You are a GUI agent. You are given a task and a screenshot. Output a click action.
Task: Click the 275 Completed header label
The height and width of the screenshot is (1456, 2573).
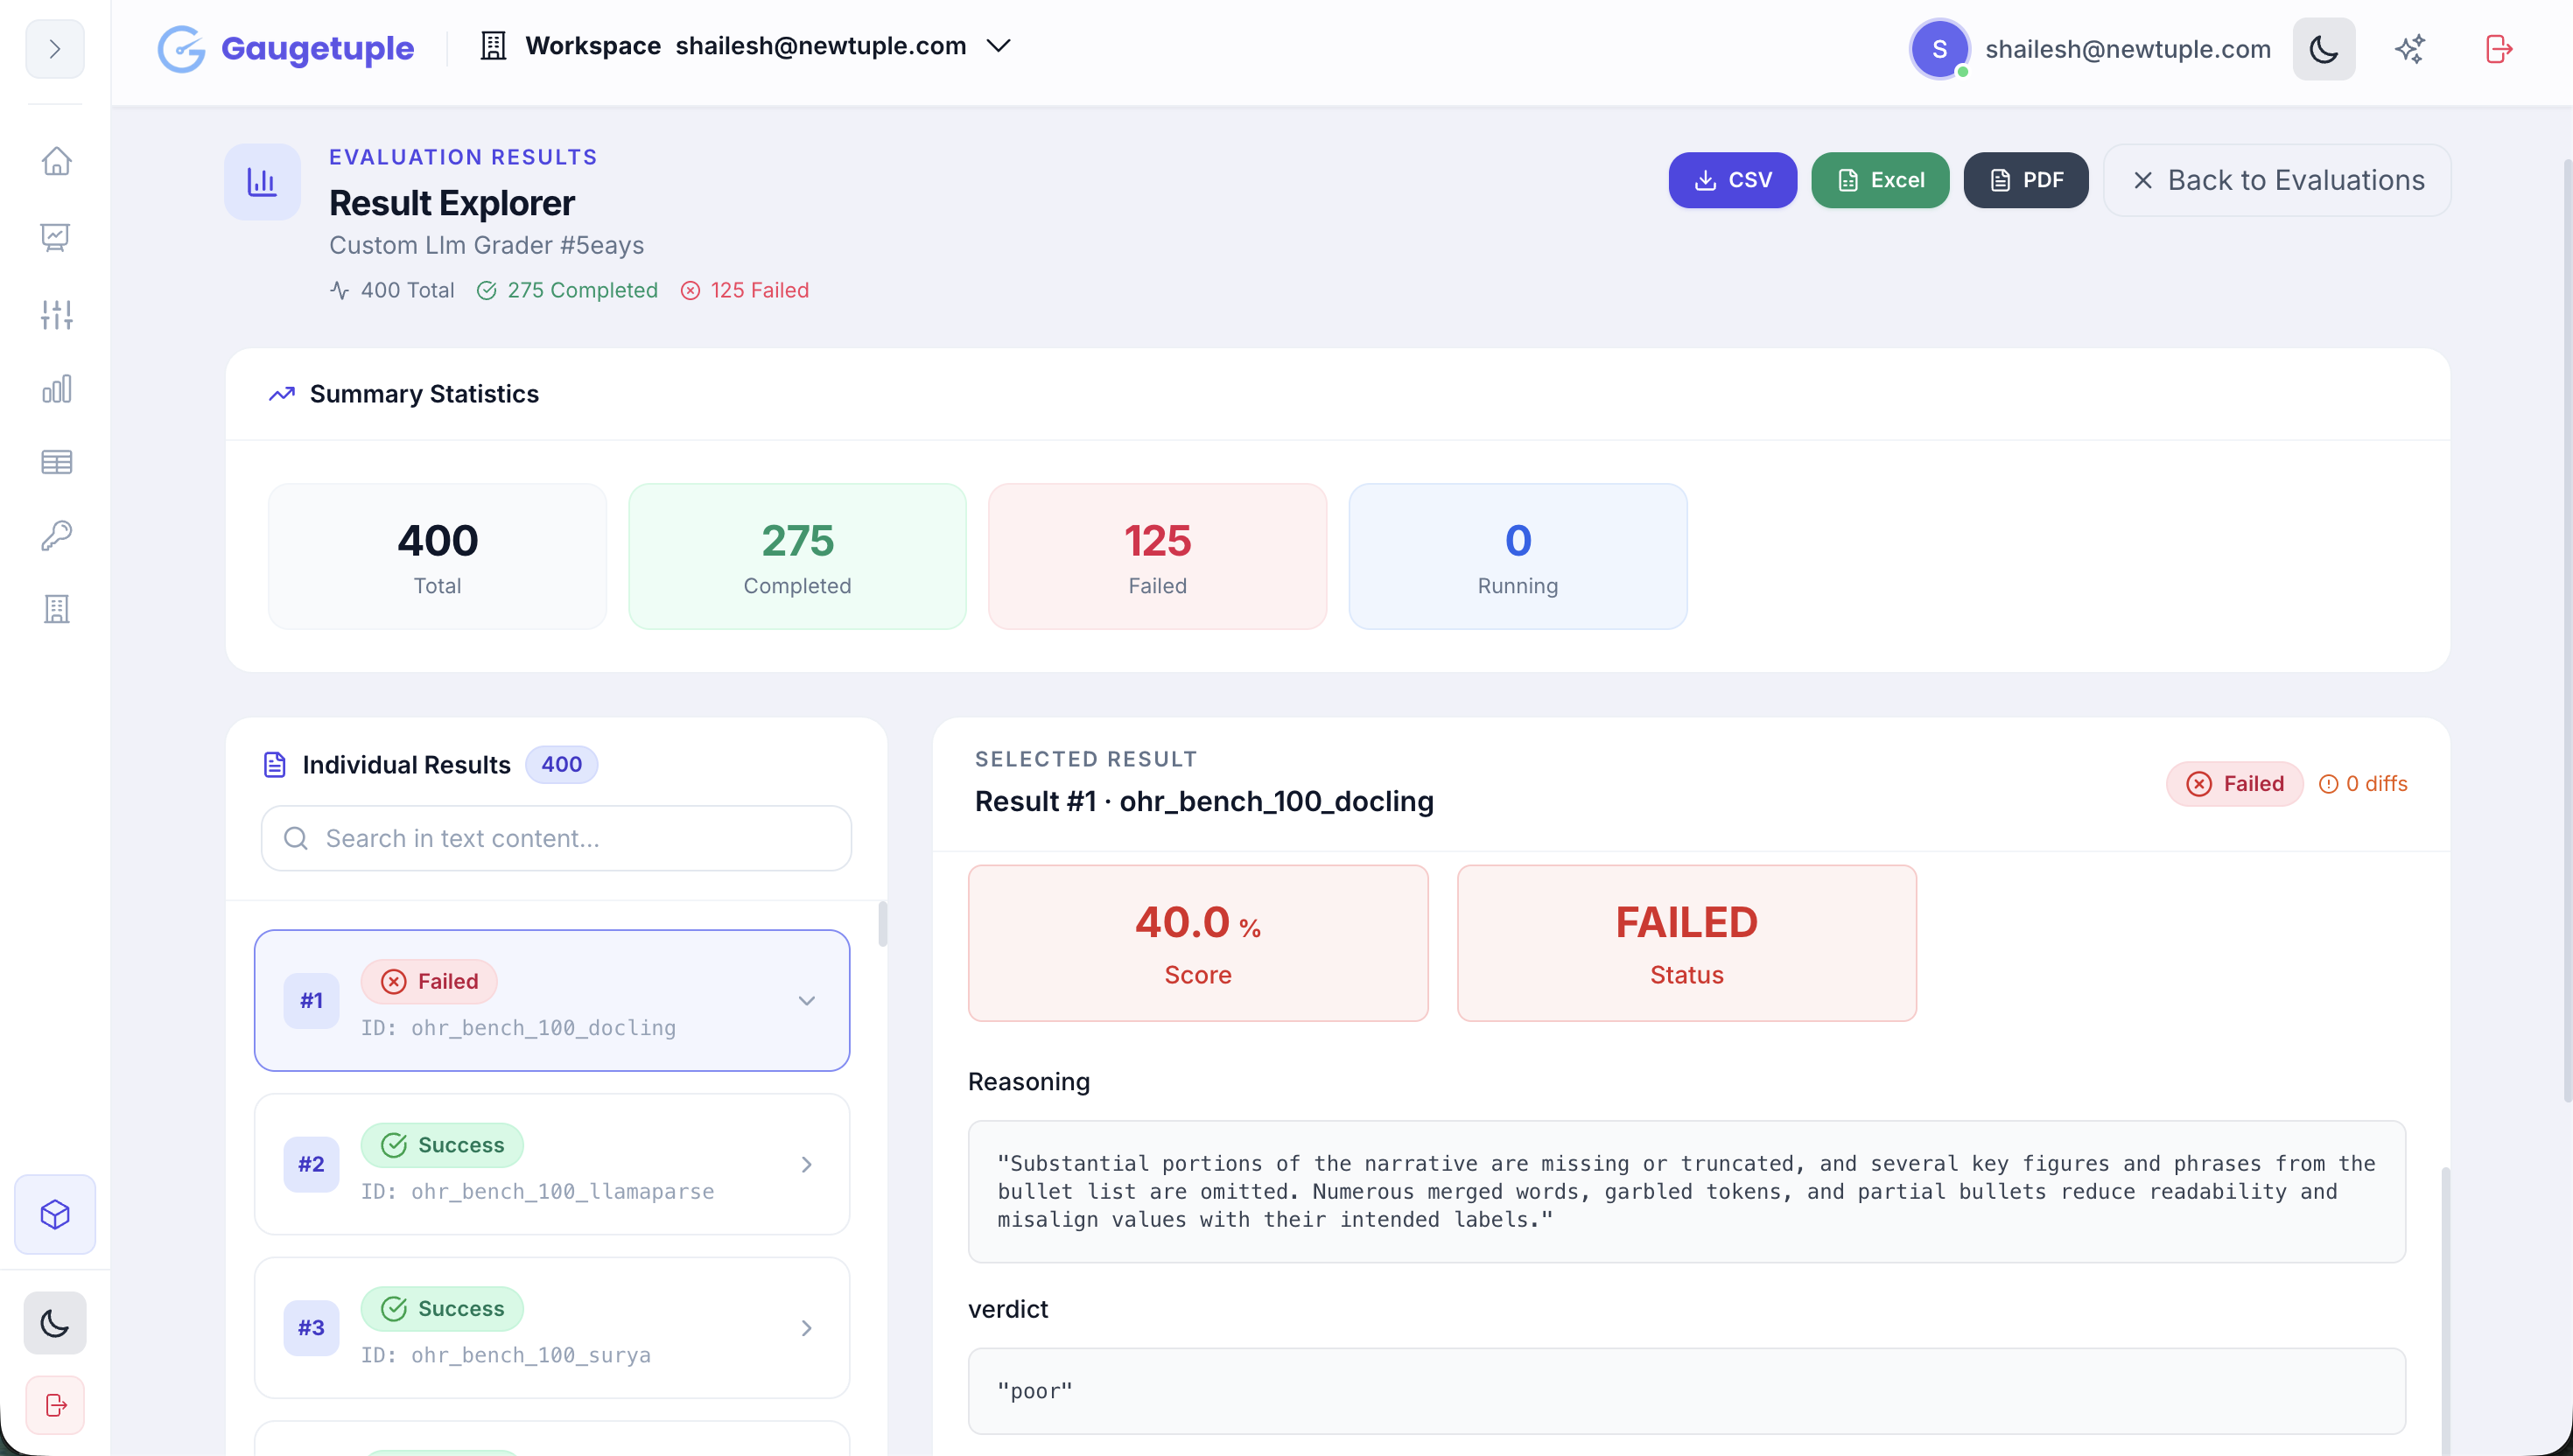567,290
